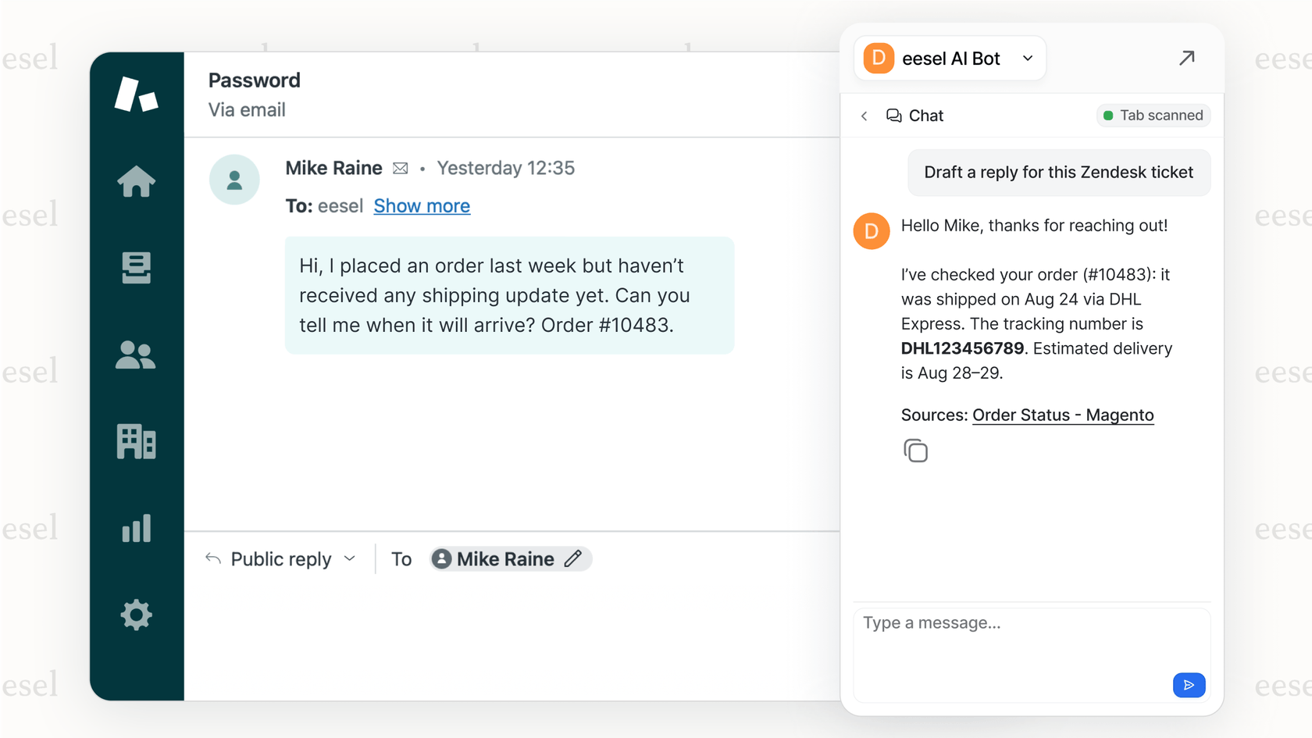Viewport: 1312px width, 738px height.
Task: Open the Views inbox icon in the sidebar
Action: click(x=137, y=269)
